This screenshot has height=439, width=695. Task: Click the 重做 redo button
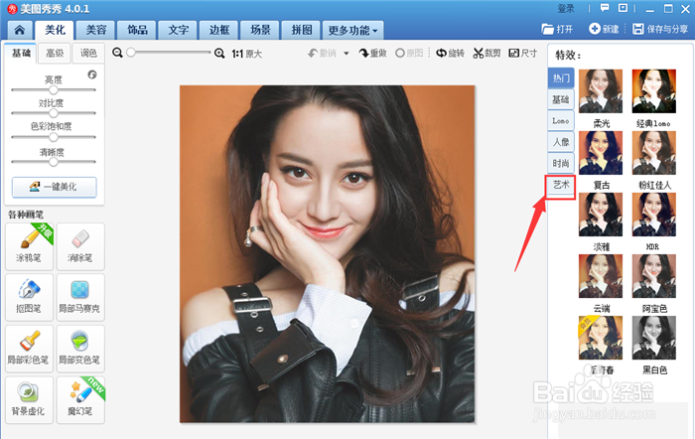(372, 54)
